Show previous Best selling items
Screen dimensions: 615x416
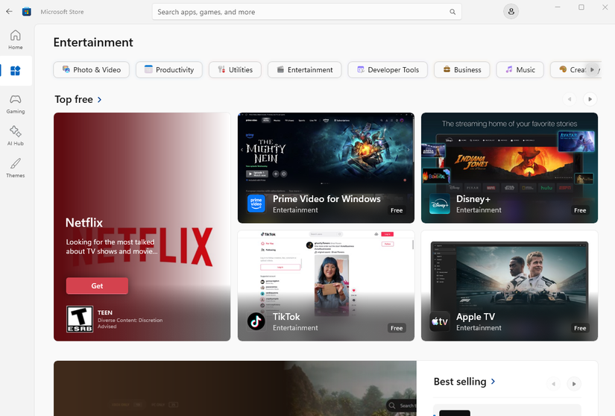(x=553, y=384)
